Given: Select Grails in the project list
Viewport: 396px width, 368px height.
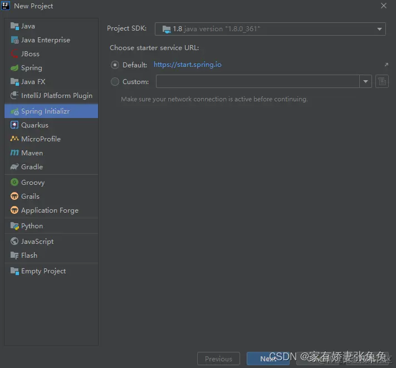Looking at the screenshot, I should click(51, 196).
